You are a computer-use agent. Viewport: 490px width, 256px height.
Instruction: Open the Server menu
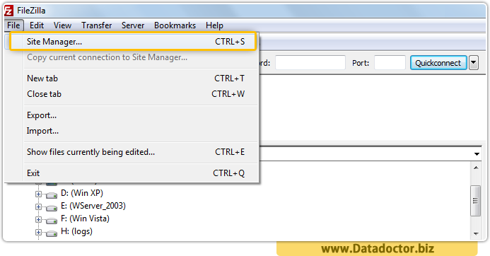(133, 25)
